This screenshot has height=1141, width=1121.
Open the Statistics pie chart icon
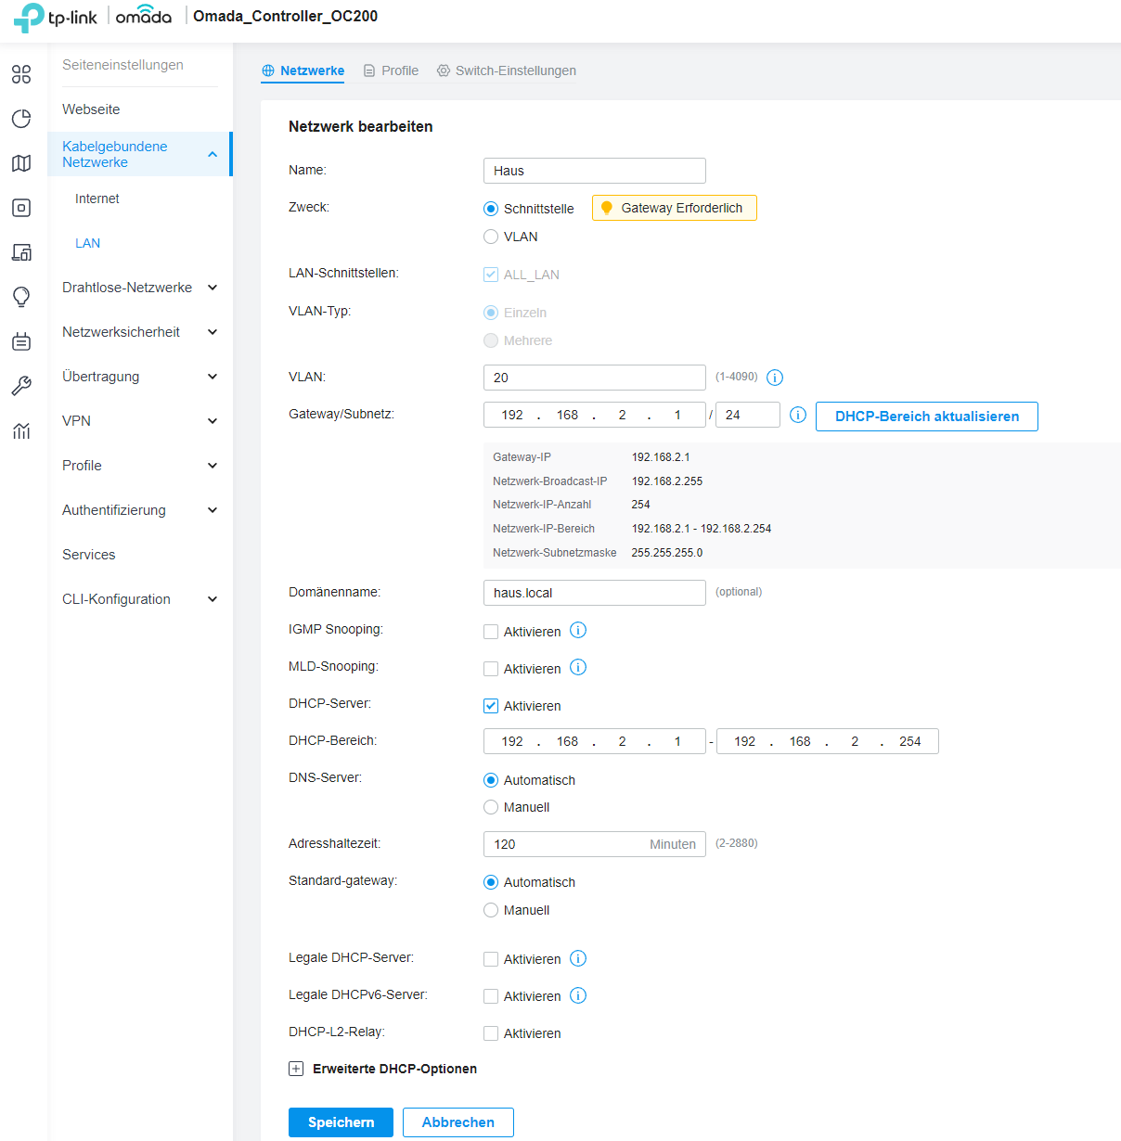21,119
